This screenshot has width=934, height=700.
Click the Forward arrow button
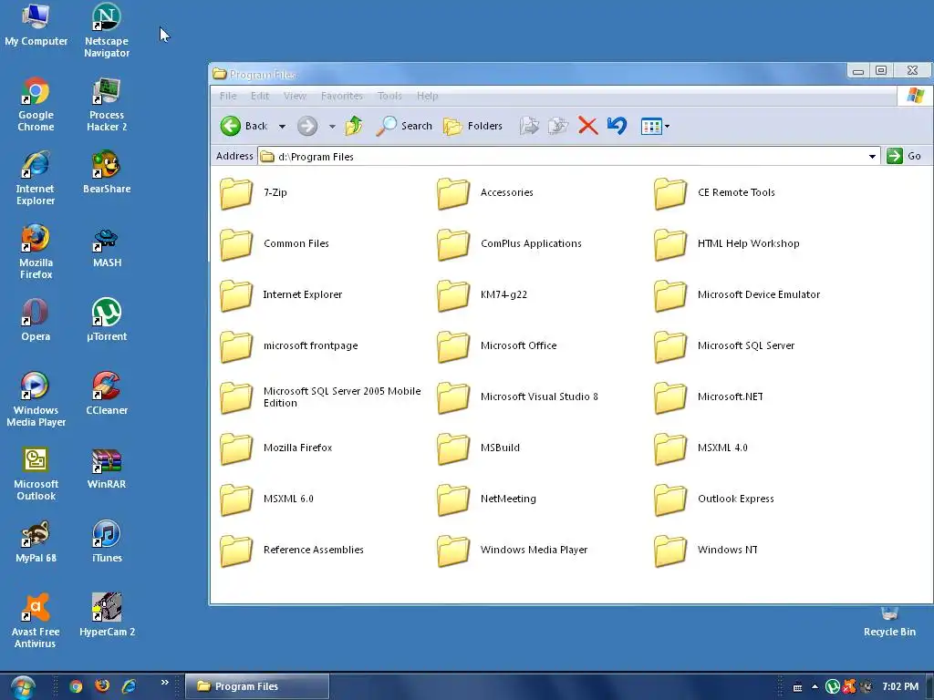click(307, 126)
